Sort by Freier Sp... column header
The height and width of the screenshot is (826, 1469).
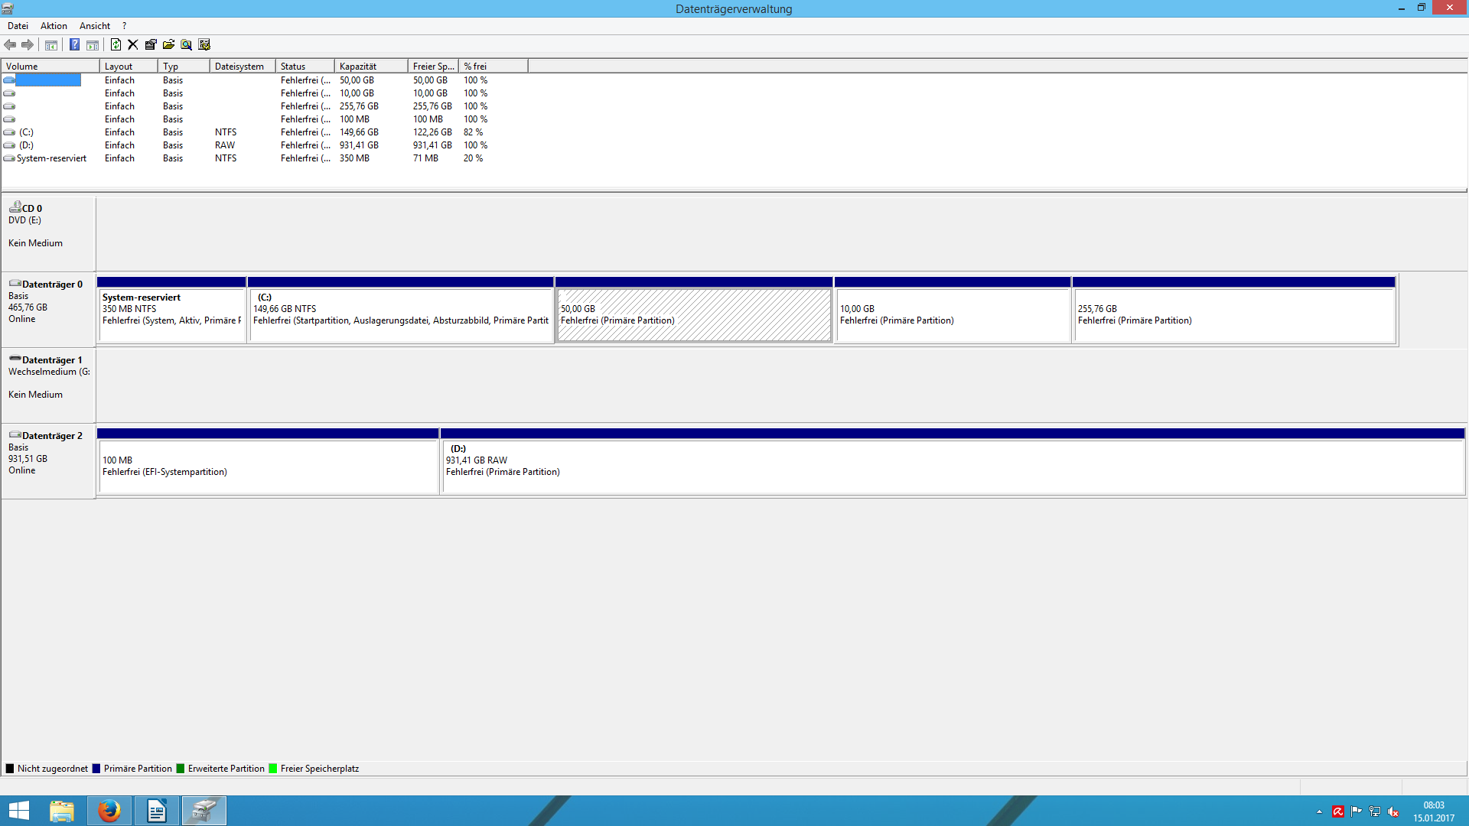434,67
